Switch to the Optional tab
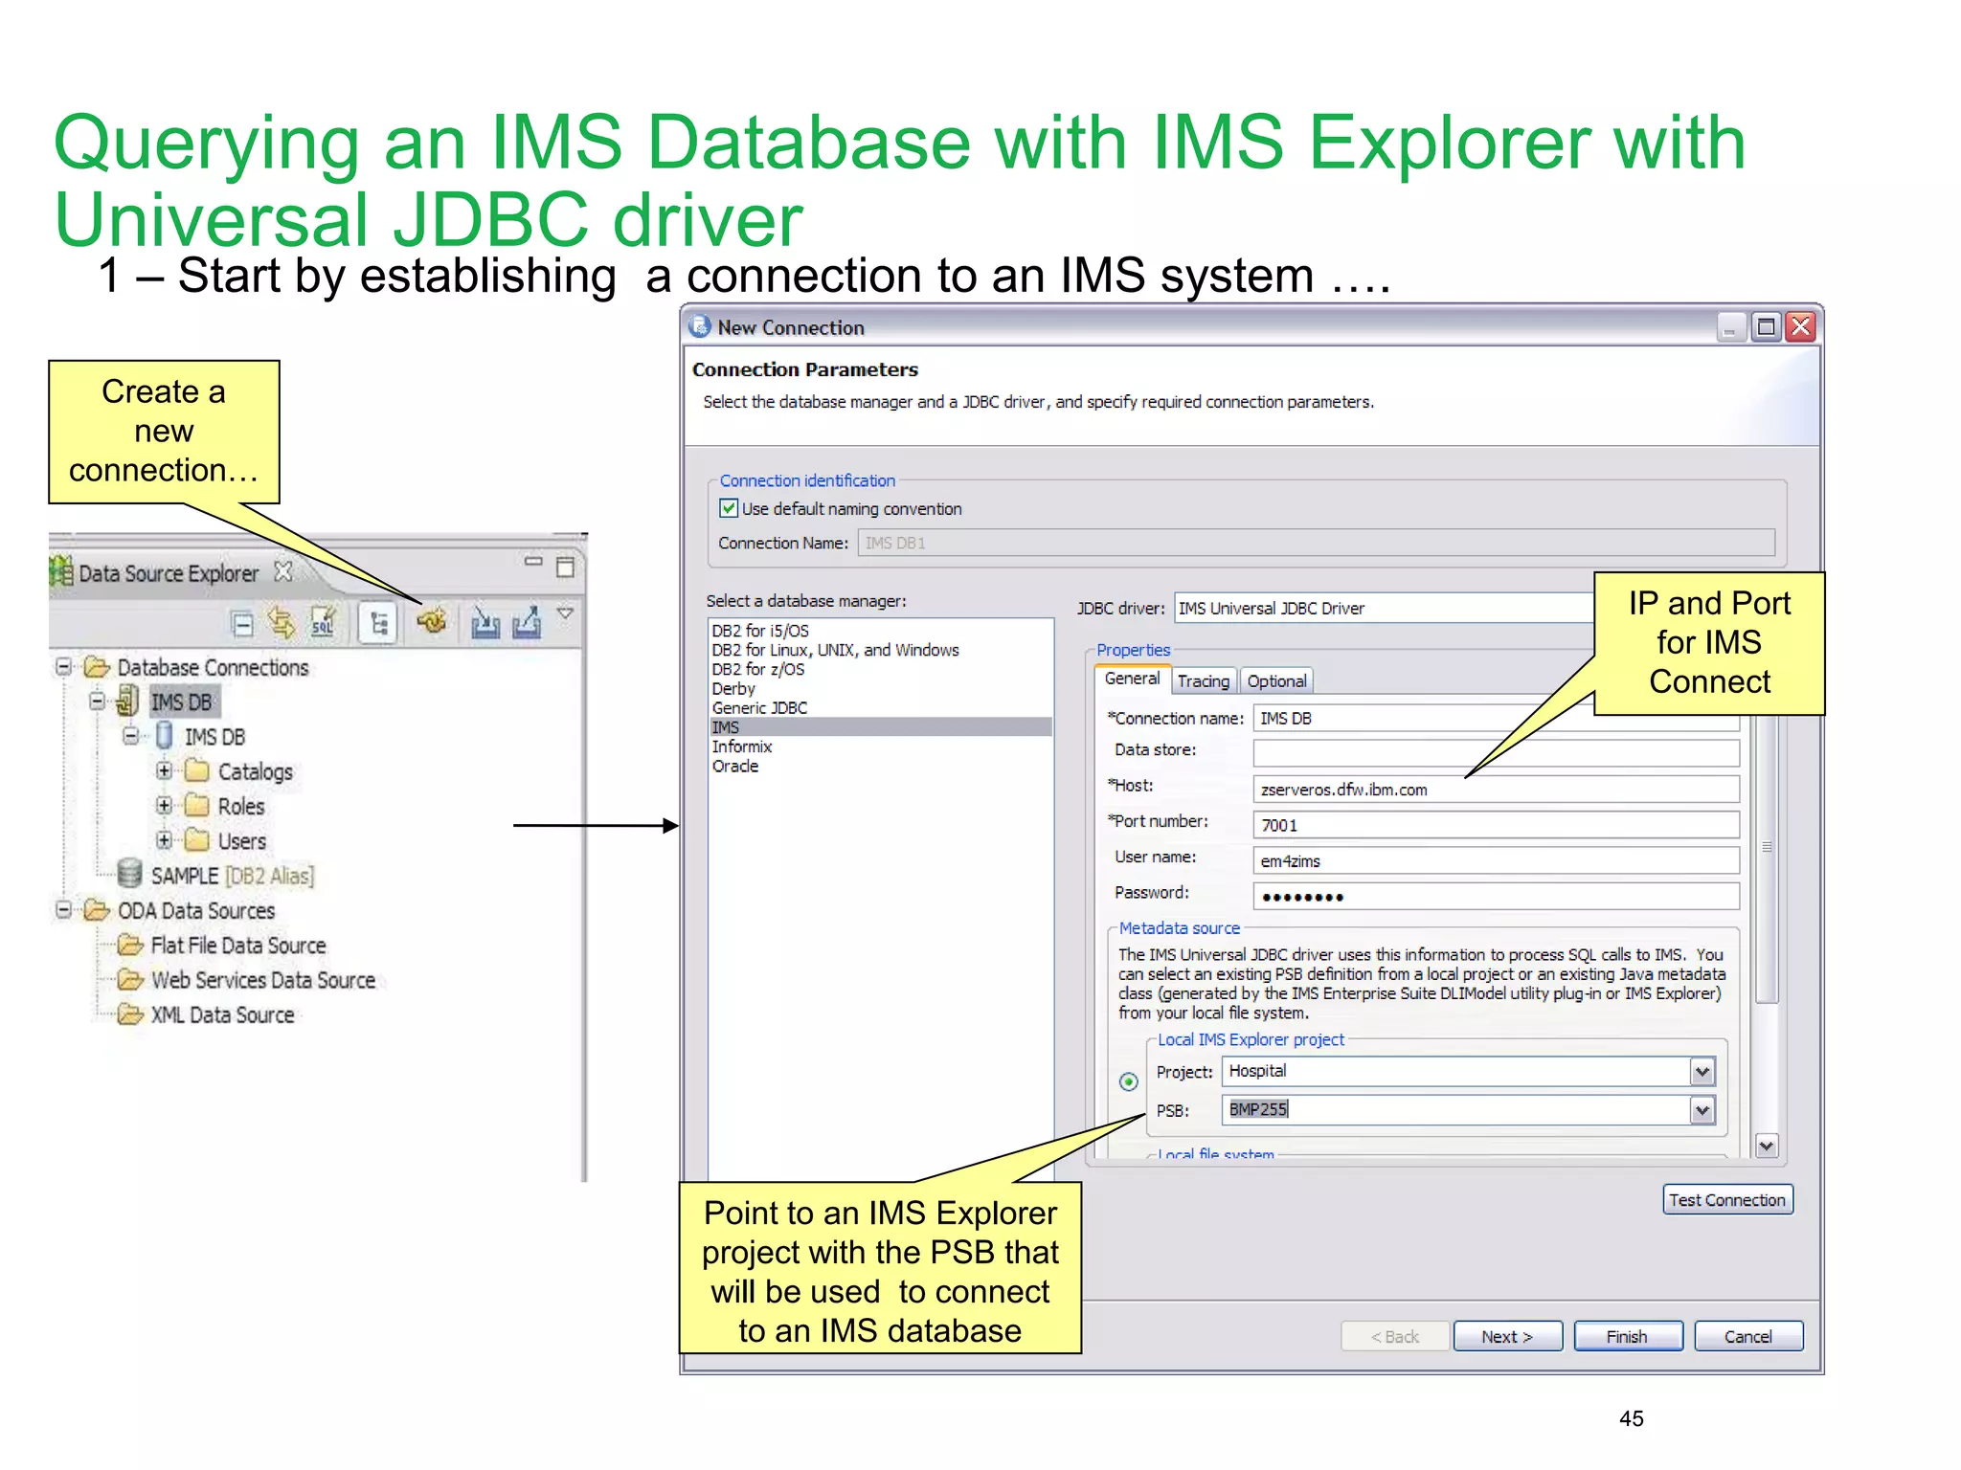This screenshot has height=1470, width=1961. [1276, 680]
